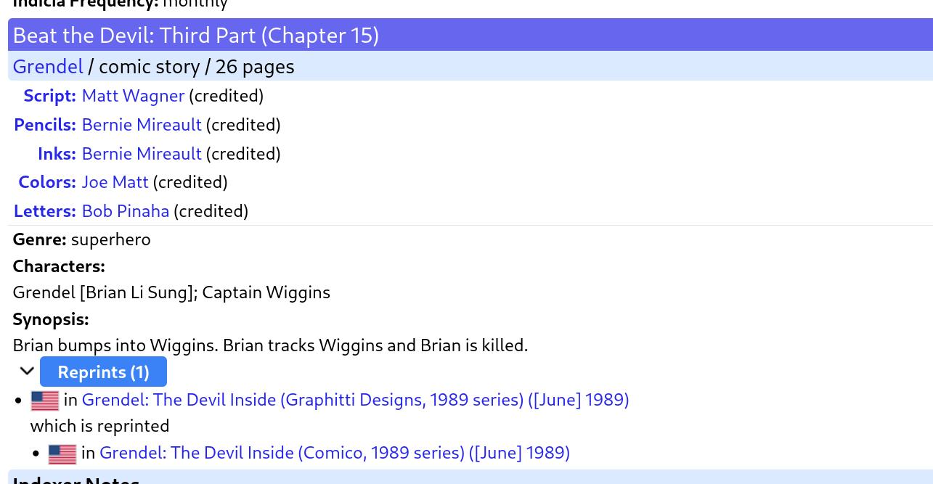This screenshot has height=484, width=933.
Task: Click the US flag beside the Comico reprint
Action: click(62, 454)
